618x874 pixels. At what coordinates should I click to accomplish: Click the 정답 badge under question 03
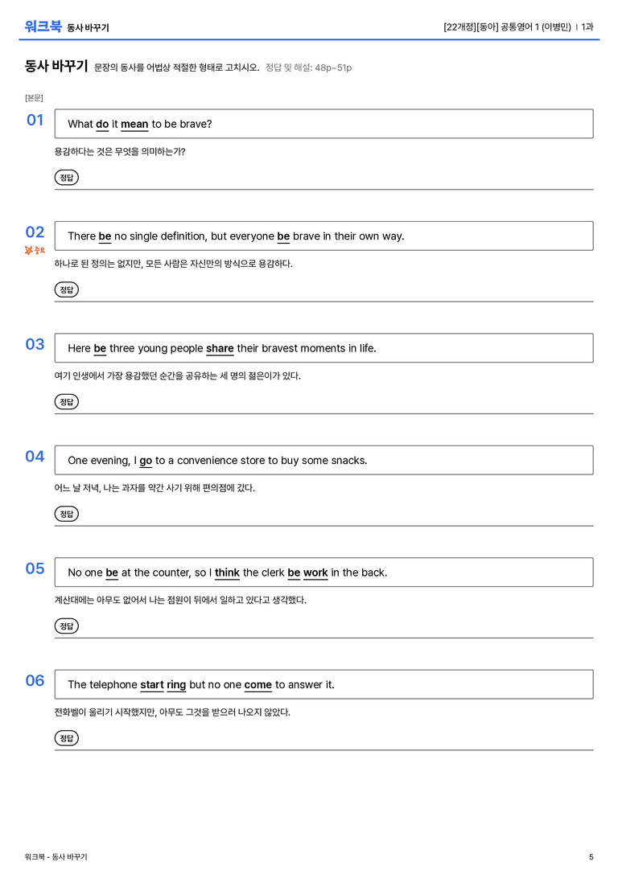point(66,401)
